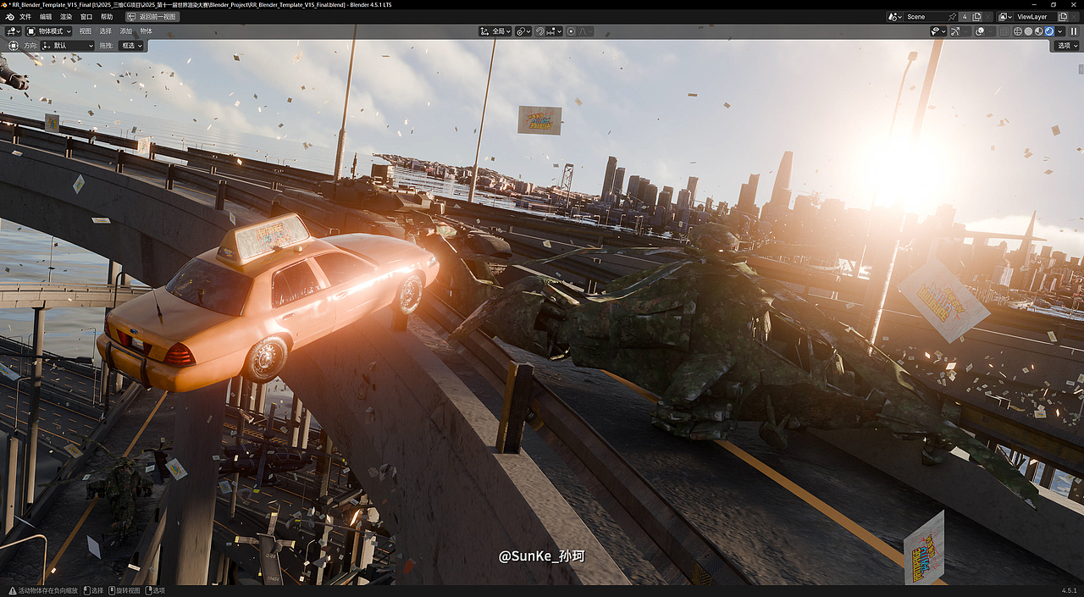
Task: Toggle Show Overlays in viewport header
Action: [980, 31]
